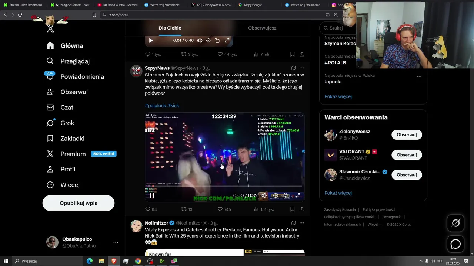The image size is (474, 266).
Task: Unmute the pajalock club video
Action: click(264, 195)
